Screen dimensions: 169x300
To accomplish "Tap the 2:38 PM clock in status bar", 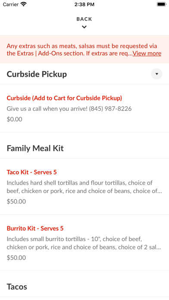I will point(84,4).
